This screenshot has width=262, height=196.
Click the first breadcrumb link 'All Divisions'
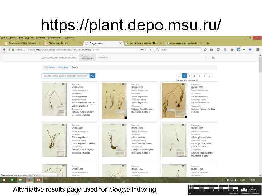pos(49,68)
